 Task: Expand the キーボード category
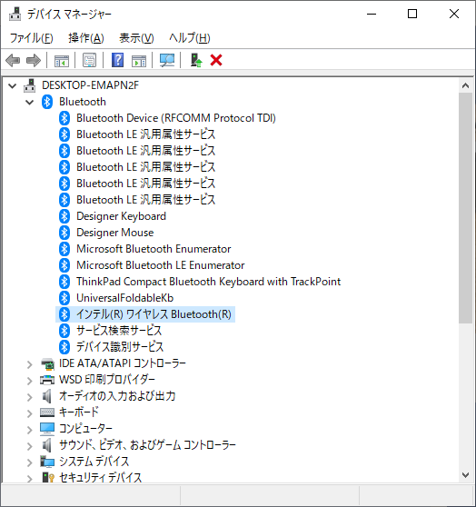click(x=29, y=413)
